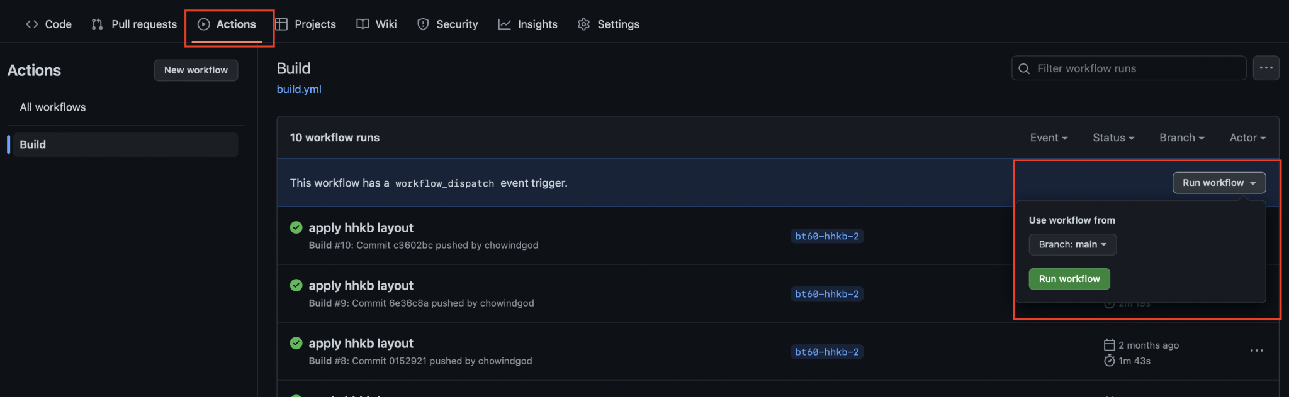Click the calendar icon next to 2 months ago
This screenshot has width=1289, height=397.
point(1109,345)
